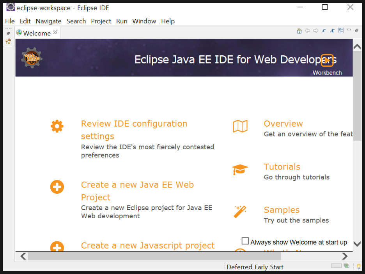Click the horizontal scrollbar right arrow
365x274 pixels.
click(345, 256)
